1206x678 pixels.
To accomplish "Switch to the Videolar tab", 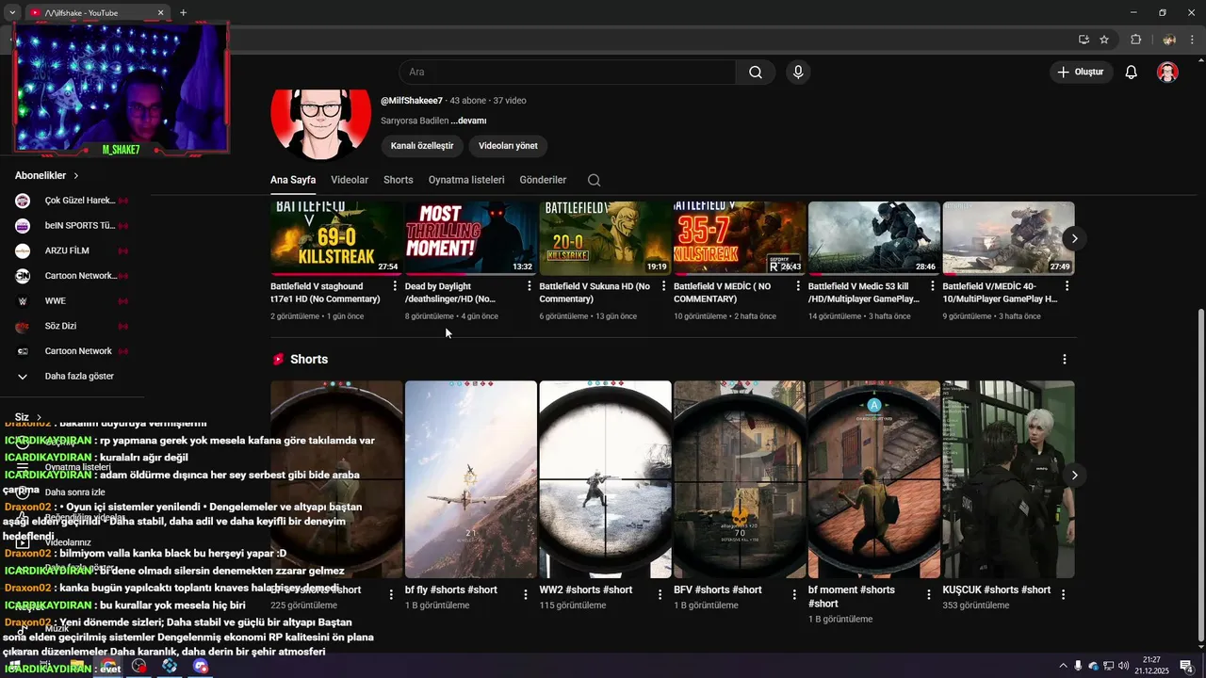I will (350, 180).
